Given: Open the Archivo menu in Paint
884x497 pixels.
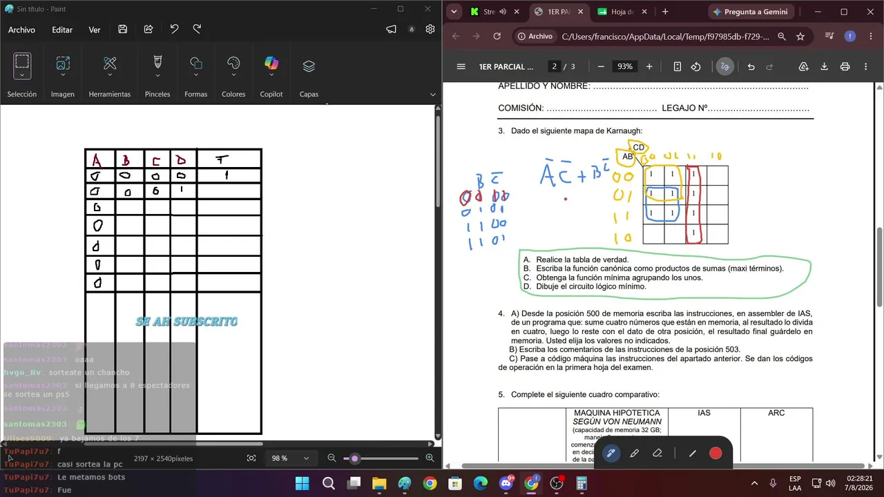Looking at the screenshot, I should [x=21, y=30].
